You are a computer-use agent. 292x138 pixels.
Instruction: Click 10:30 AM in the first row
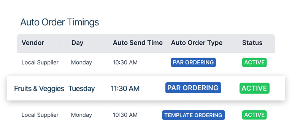tap(125, 63)
